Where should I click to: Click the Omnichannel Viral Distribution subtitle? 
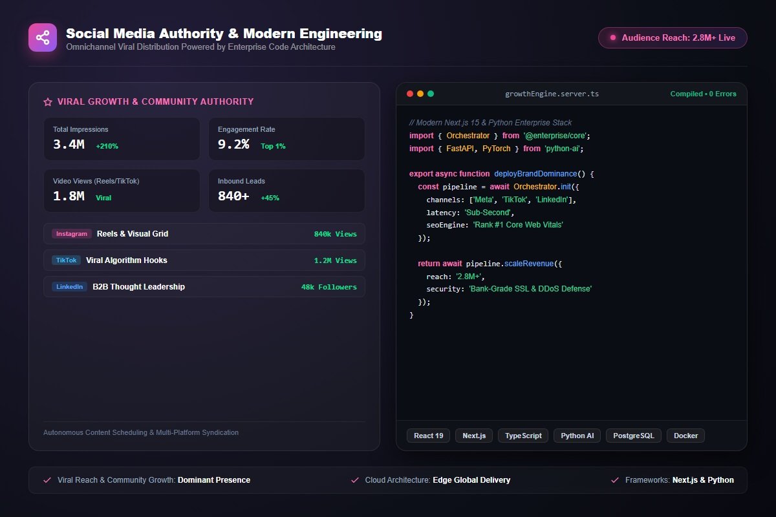[200, 47]
